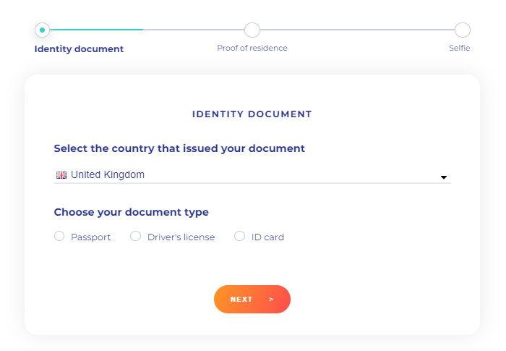The image size is (506, 351).
Task: Click the Passport option label
Action: (x=90, y=237)
